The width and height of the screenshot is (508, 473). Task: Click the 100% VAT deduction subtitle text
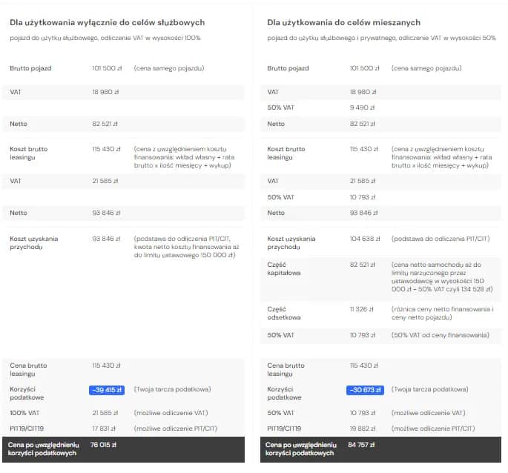coord(105,38)
